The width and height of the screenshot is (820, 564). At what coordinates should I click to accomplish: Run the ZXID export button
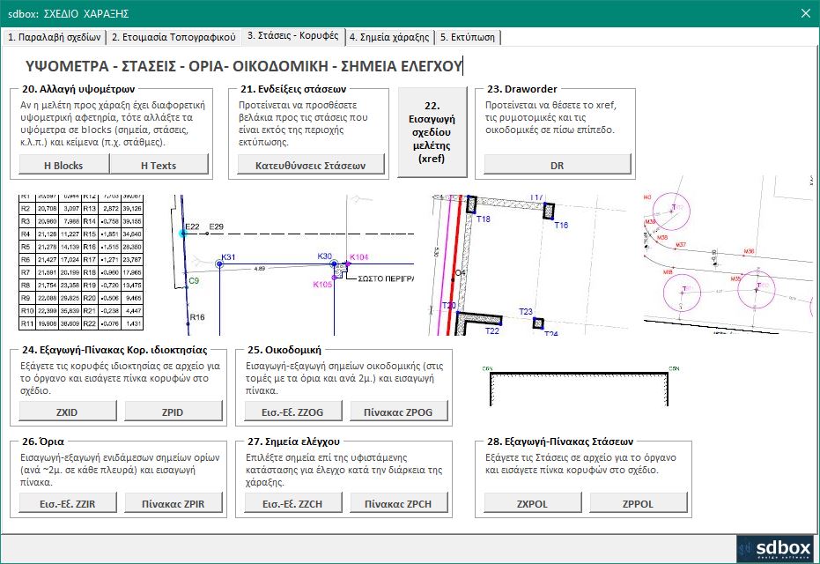(x=67, y=411)
